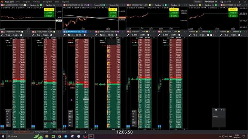This screenshot has width=248, height=139.
Task: Click info icon in XRPUSDT order book toolbar
Action: pos(84,35)
